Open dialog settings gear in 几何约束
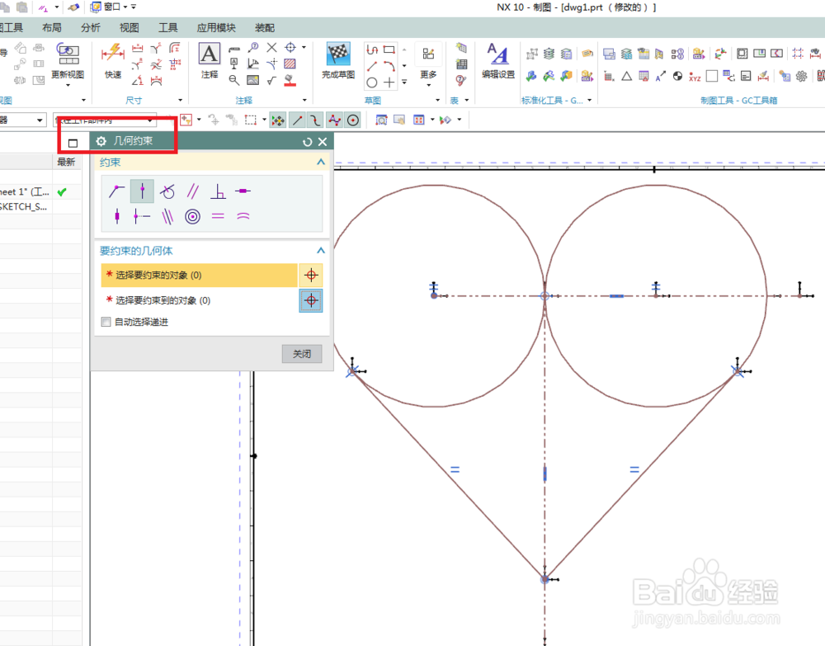The height and width of the screenshot is (646, 825). (101, 141)
